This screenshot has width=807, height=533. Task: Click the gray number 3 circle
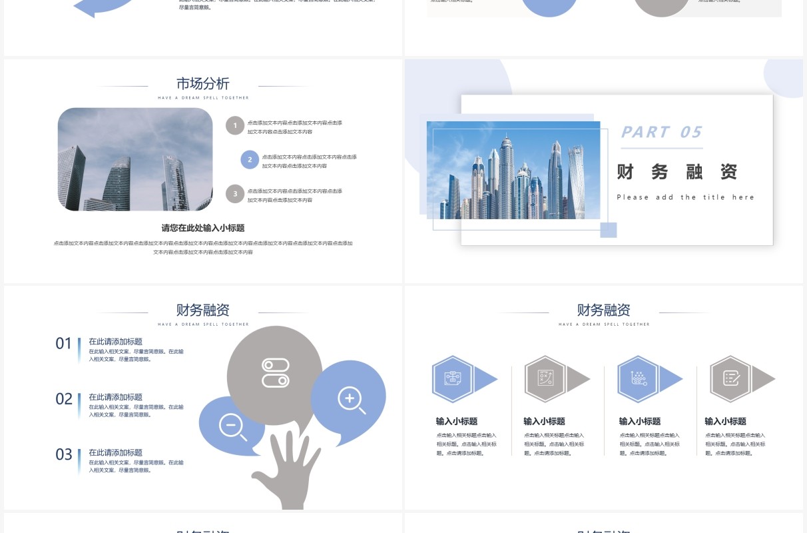[x=235, y=194]
